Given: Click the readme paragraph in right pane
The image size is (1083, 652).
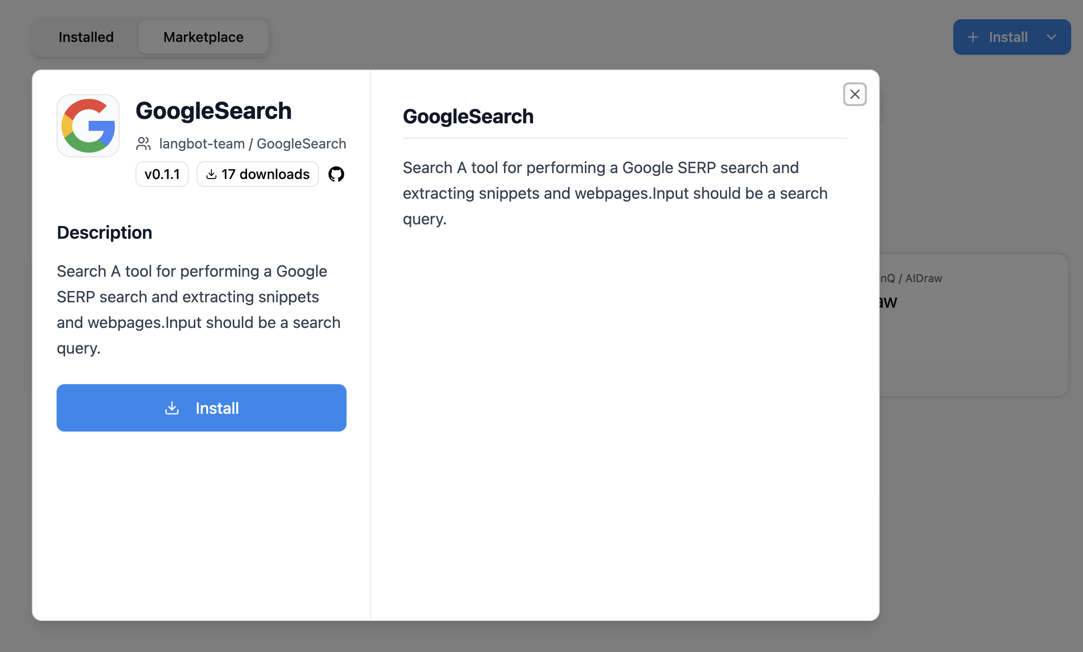Looking at the screenshot, I should coord(615,193).
